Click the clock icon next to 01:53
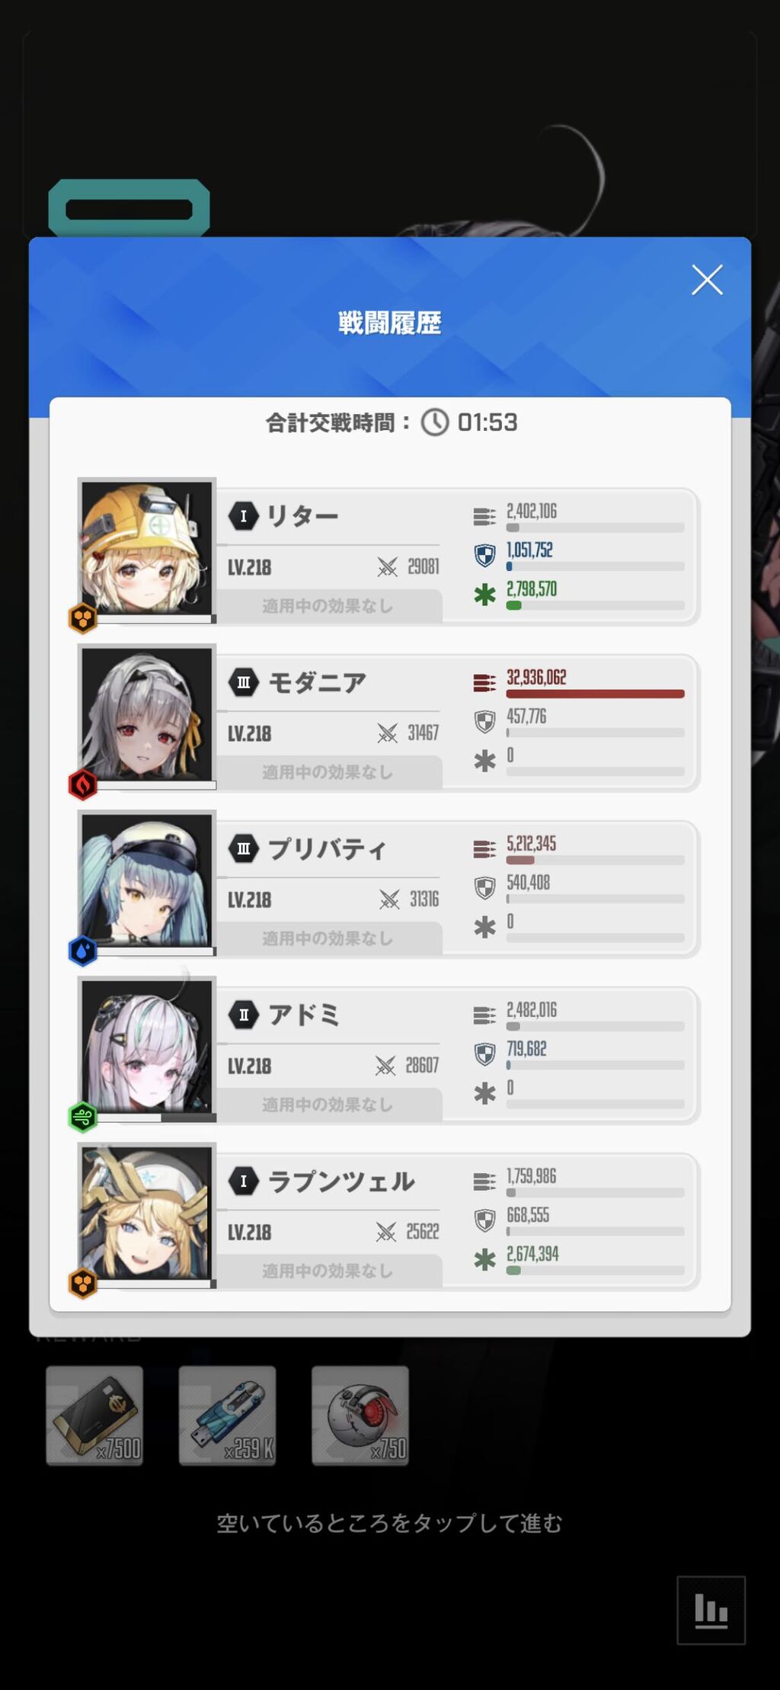Viewport: 780px width, 1690px height. pos(435,422)
